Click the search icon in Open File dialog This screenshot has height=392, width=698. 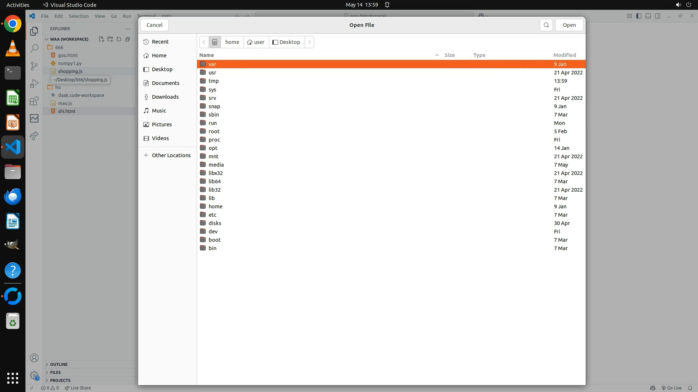(x=546, y=25)
